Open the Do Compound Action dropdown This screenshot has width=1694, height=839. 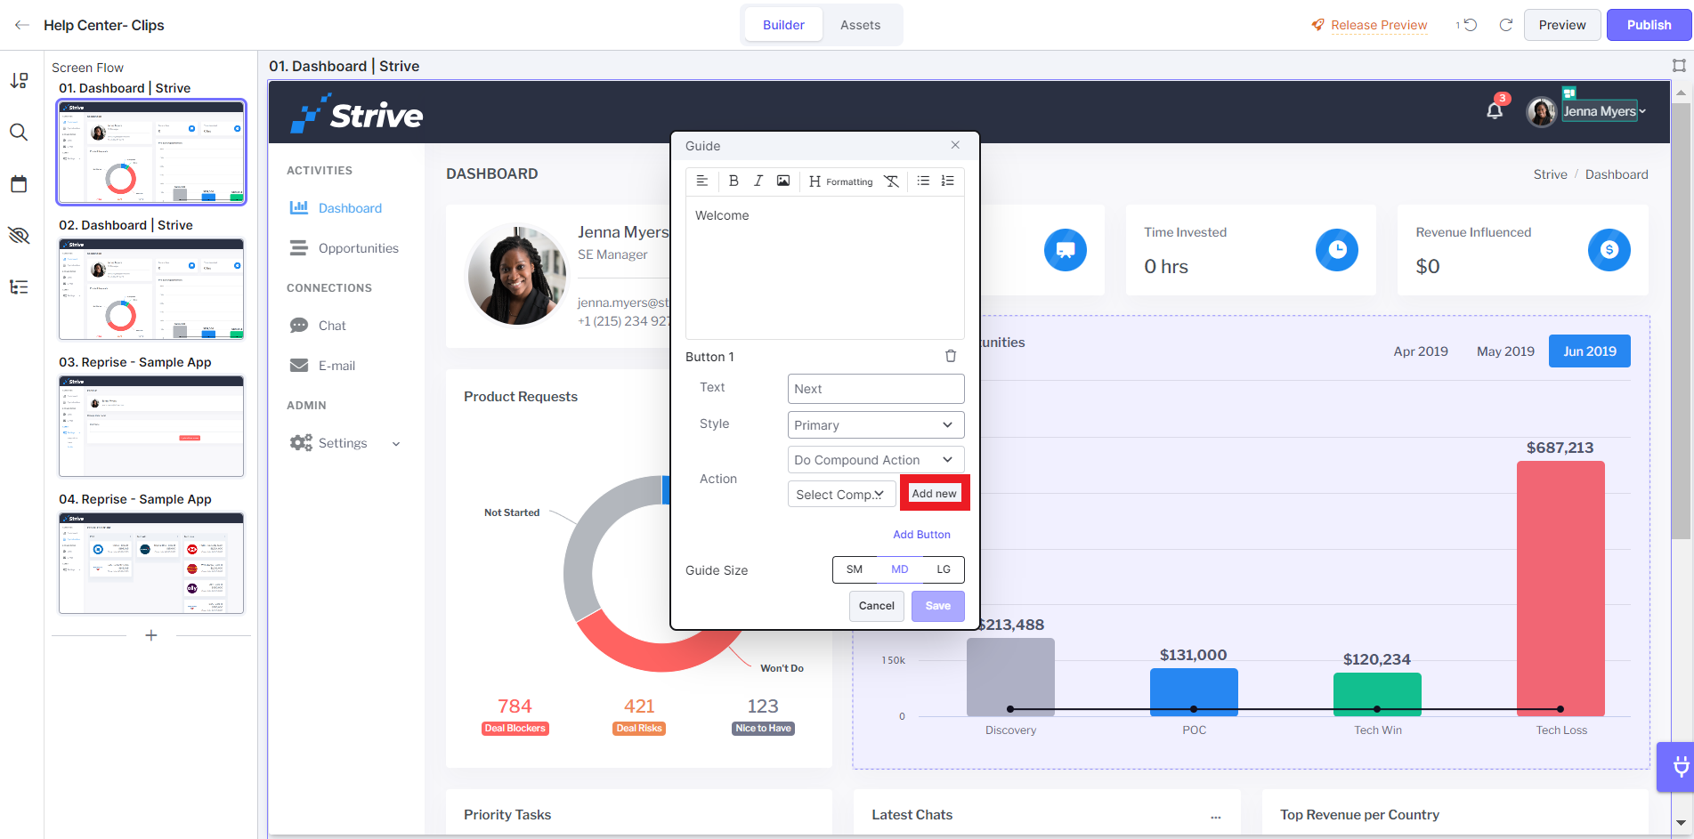click(x=875, y=460)
